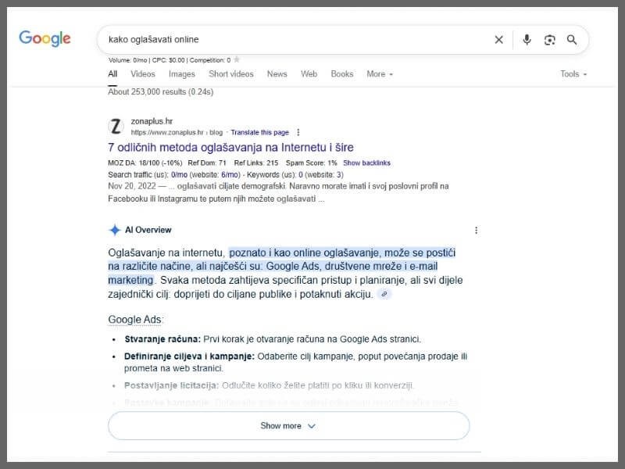
Task: Click the source link chip icon
Action: click(x=384, y=295)
